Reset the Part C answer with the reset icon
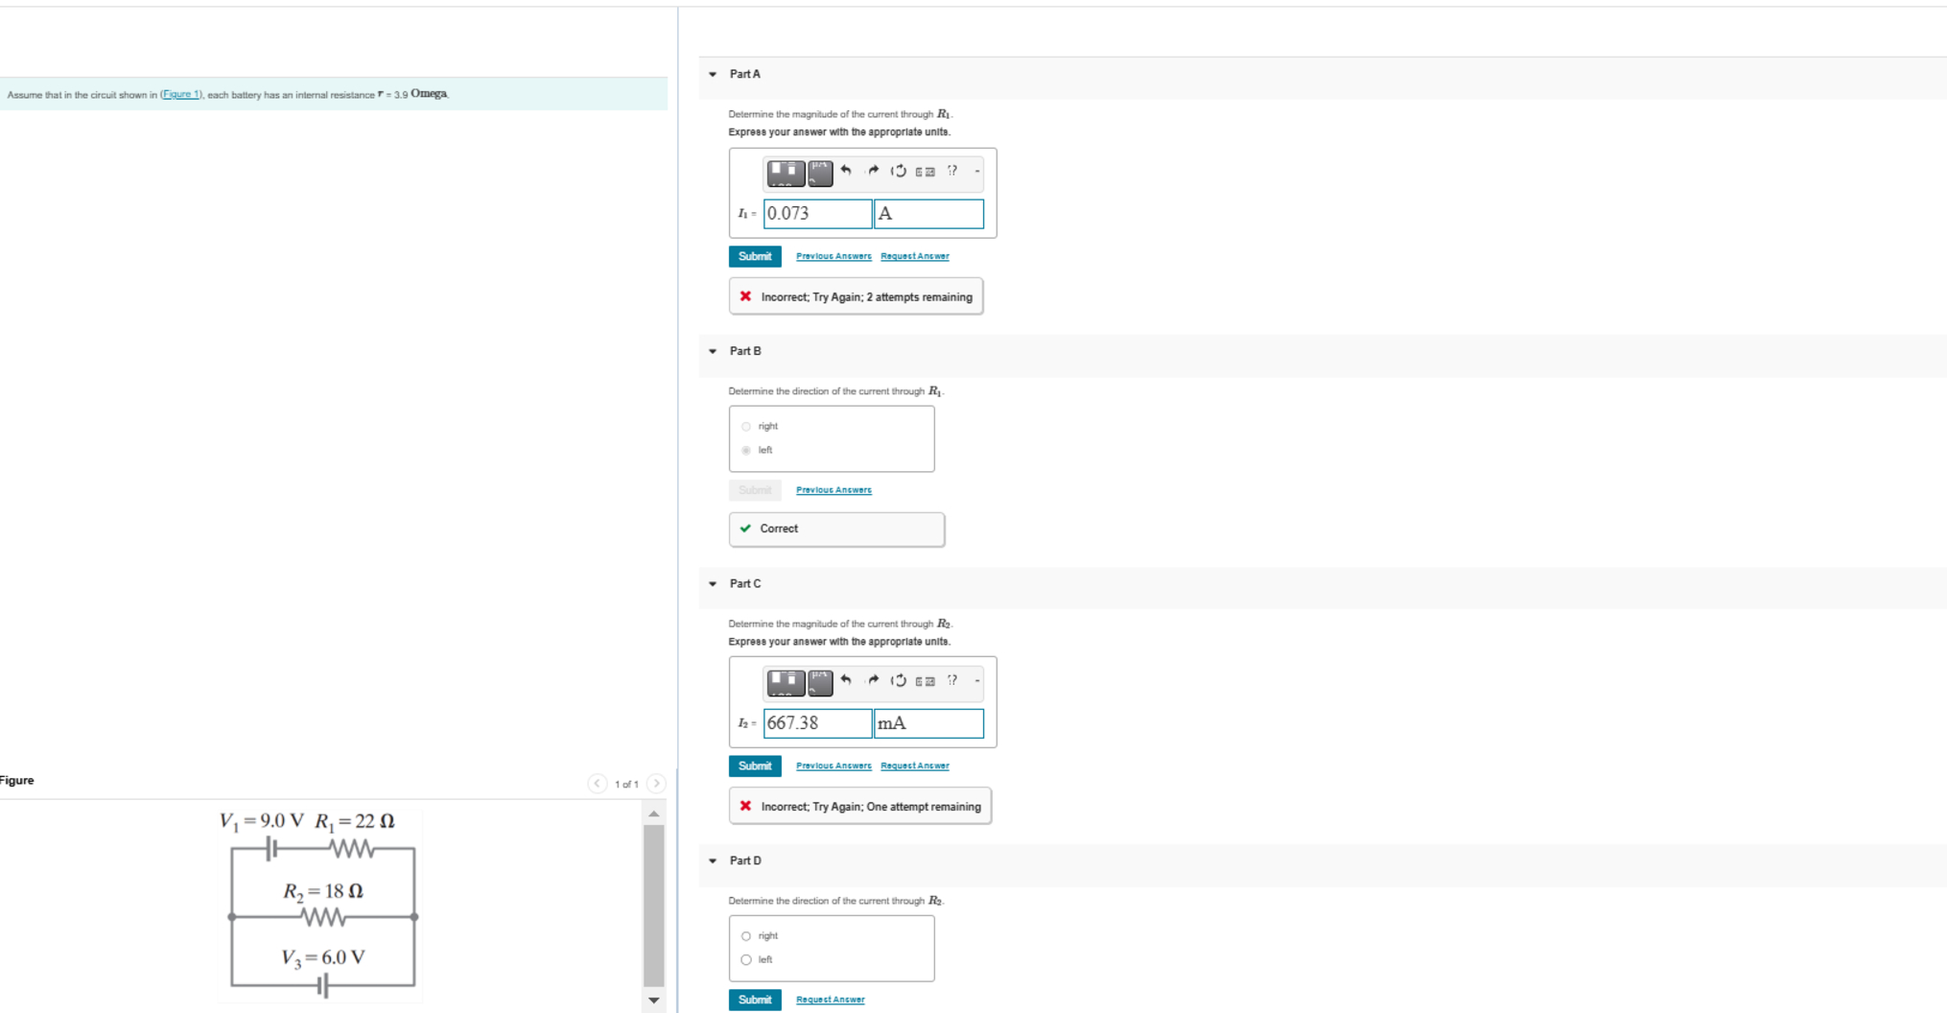1947x1013 pixels. pos(899,680)
